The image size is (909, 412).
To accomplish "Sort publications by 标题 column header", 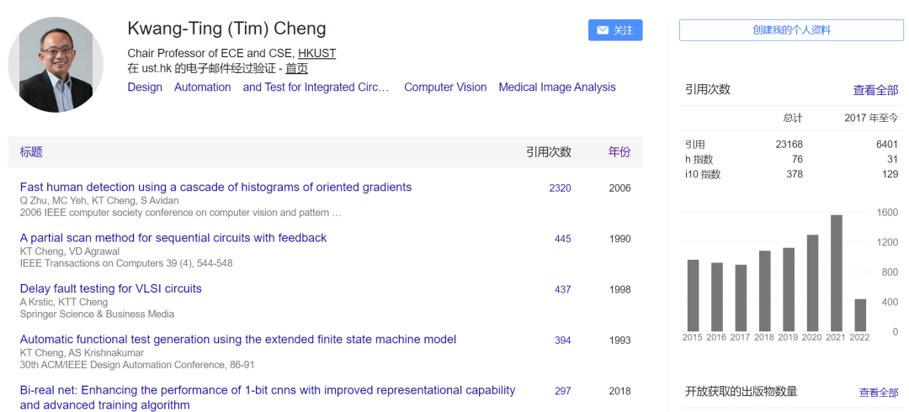I will (31, 152).
